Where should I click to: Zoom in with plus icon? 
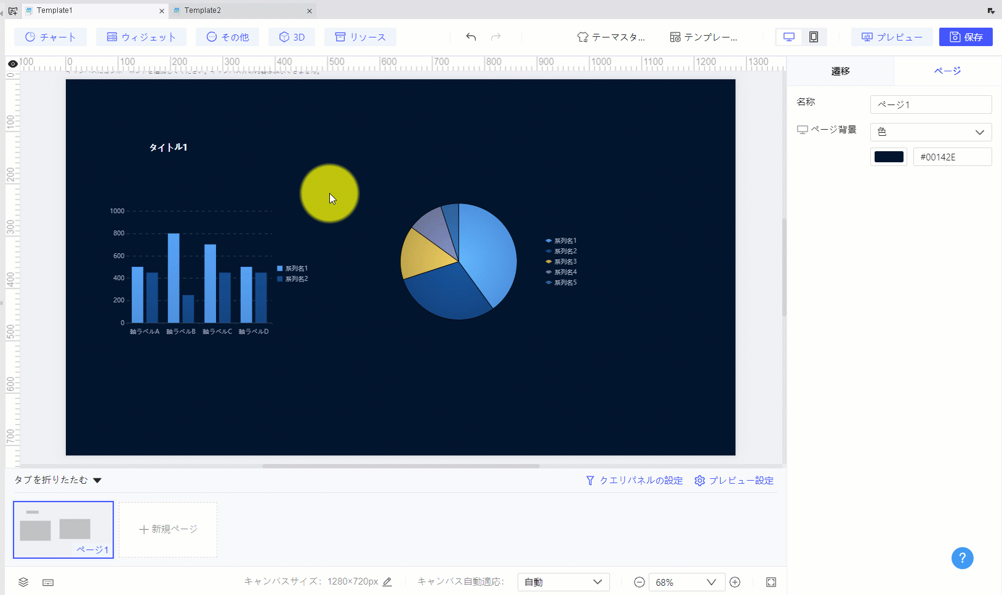pos(735,582)
